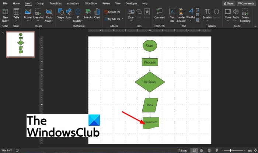Viewport: 258px width, 153px height.
Task: Switch to Reading View
Action: click(209, 150)
